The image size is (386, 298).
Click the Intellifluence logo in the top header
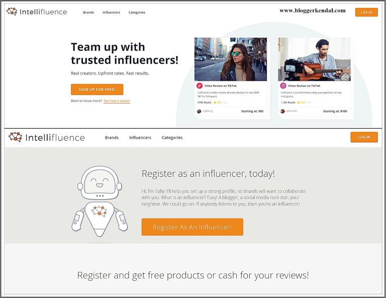click(x=37, y=12)
